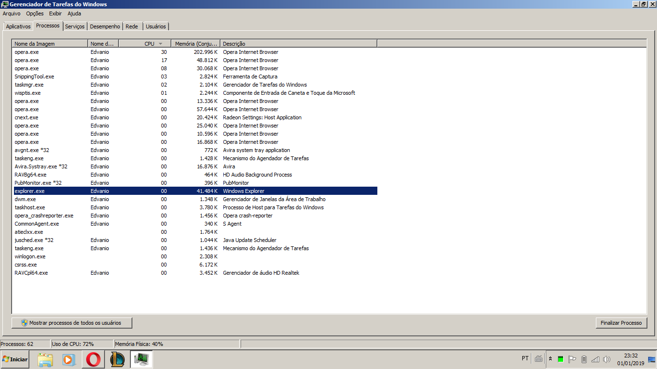Sort by Nome da Imagem column

click(50, 44)
